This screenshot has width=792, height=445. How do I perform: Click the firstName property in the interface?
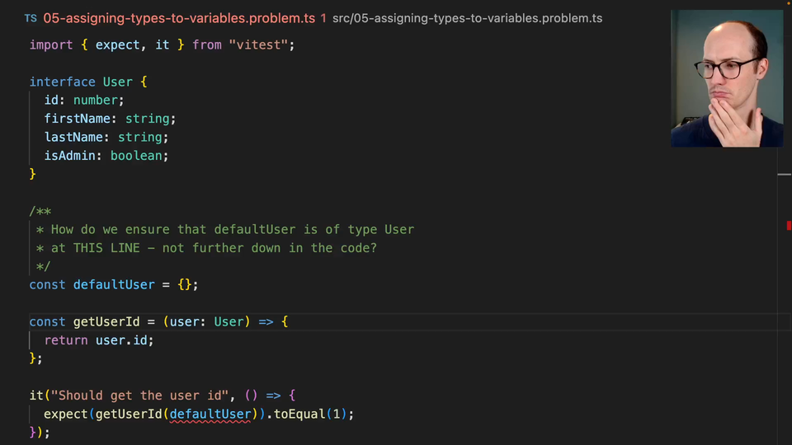[81, 119]
